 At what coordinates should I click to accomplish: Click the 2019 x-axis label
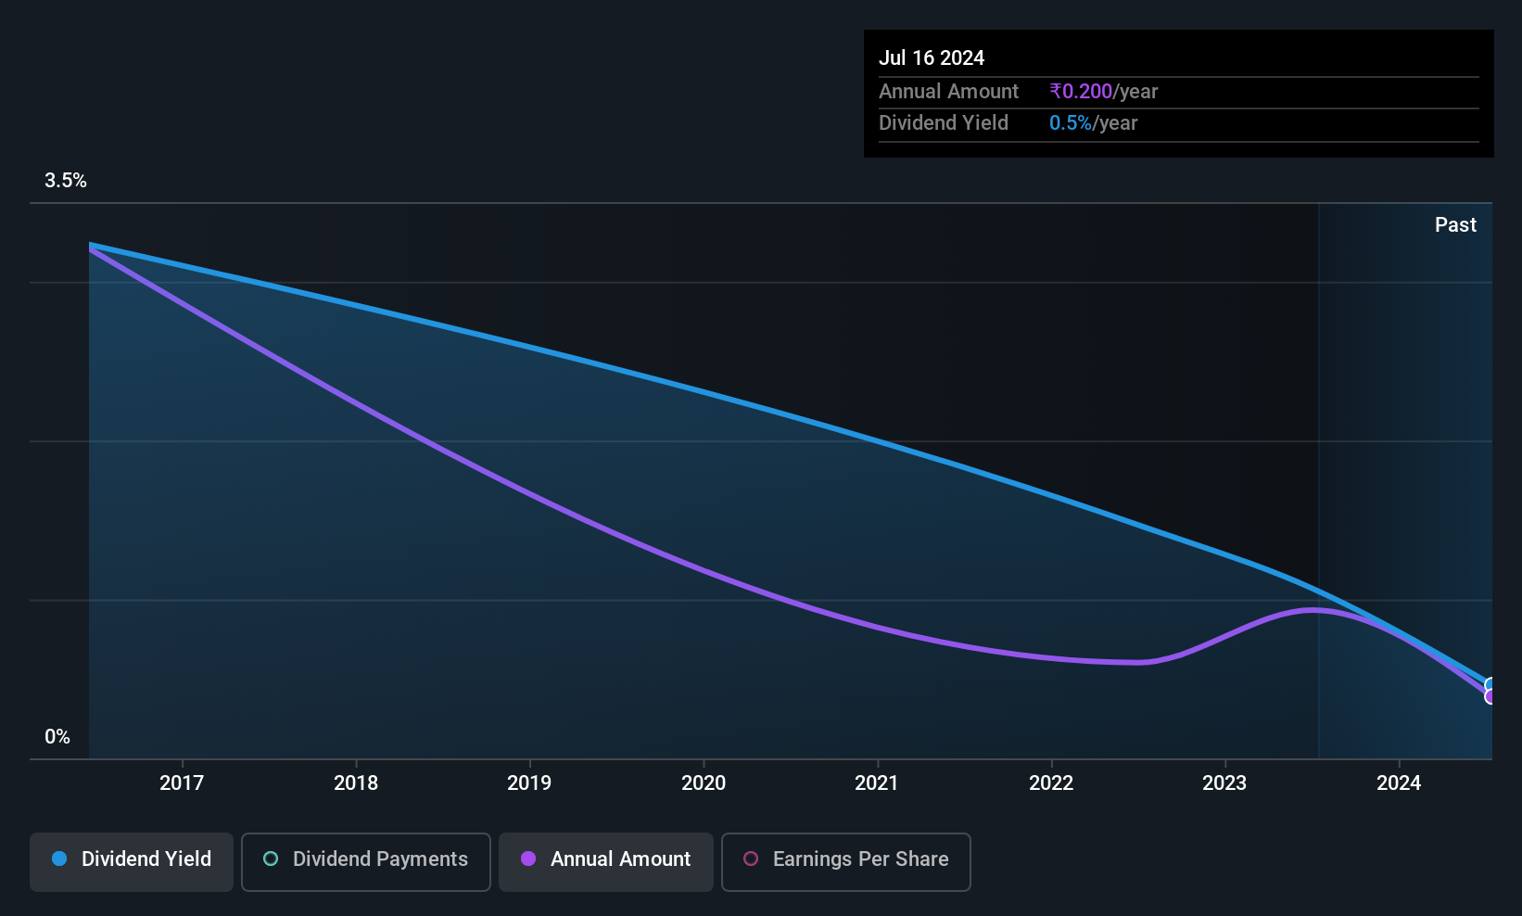coord(529,783)
